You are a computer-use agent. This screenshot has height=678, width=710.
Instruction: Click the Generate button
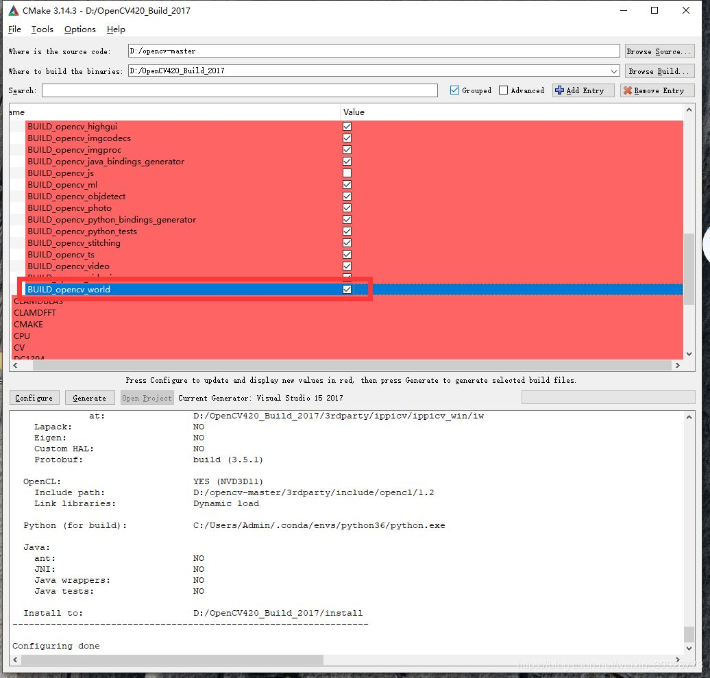89,398
